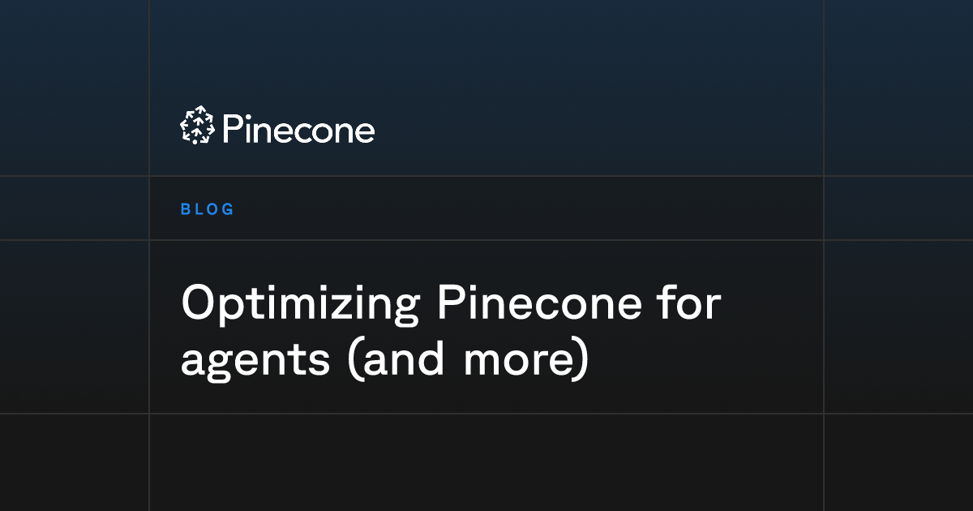Click the Pinecone wordmark text
Viewport: 973px width, 511px height.
click(298, 129)
